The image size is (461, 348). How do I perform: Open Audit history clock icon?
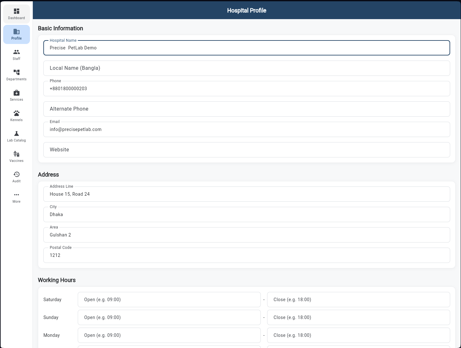coord(17,175)
